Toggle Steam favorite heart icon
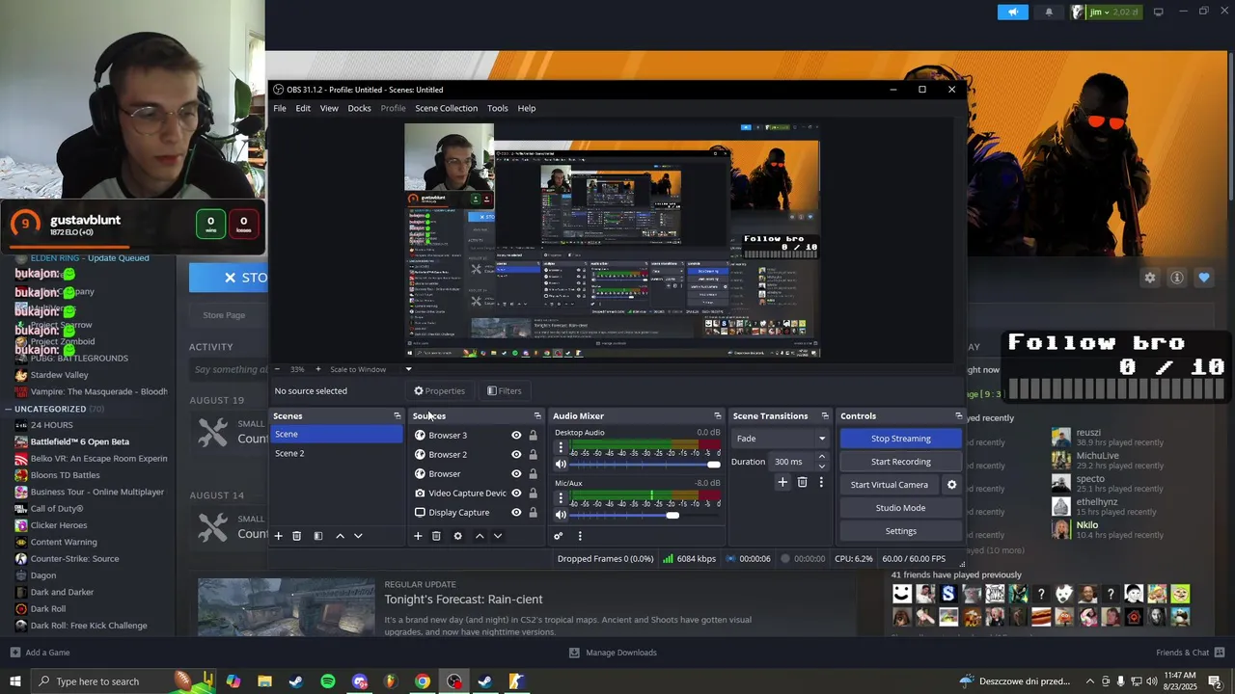Screen dimensions: 1235x694 pyautogui.click(x=1204, y=278)
